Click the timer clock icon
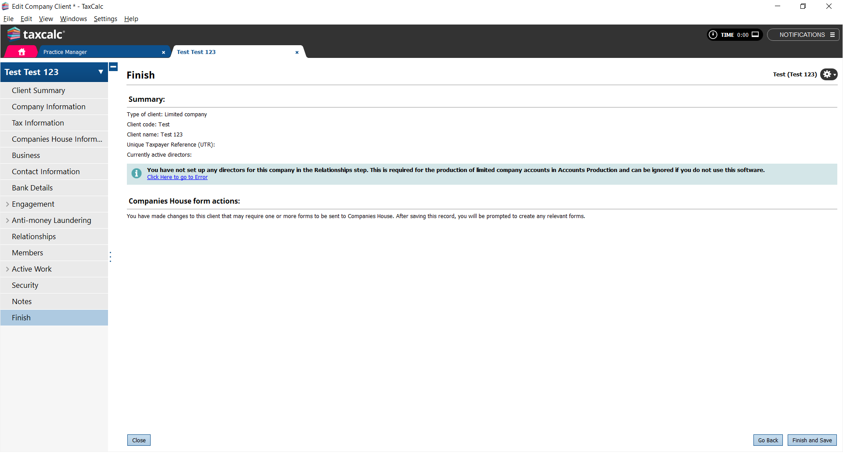Image resolution: width=843 pixels, height=455 pixels. click(x=713, y=35)
